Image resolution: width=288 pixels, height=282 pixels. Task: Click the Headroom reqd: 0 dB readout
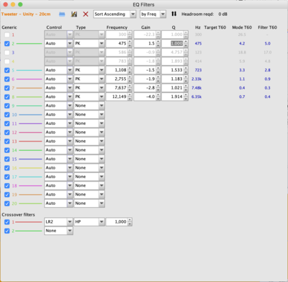click(x=204, y=14)
